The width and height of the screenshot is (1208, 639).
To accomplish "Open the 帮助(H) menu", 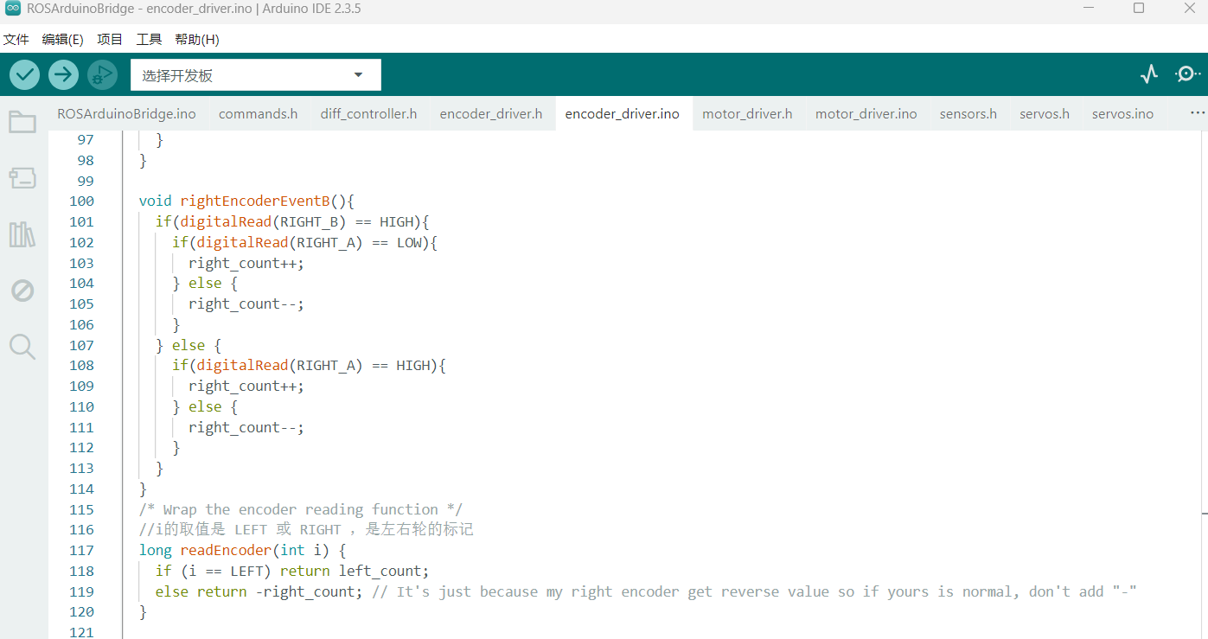I will [197, 40].
